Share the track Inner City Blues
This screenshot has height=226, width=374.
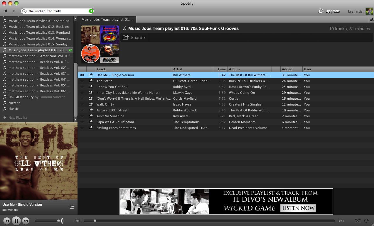click(91, 93)
